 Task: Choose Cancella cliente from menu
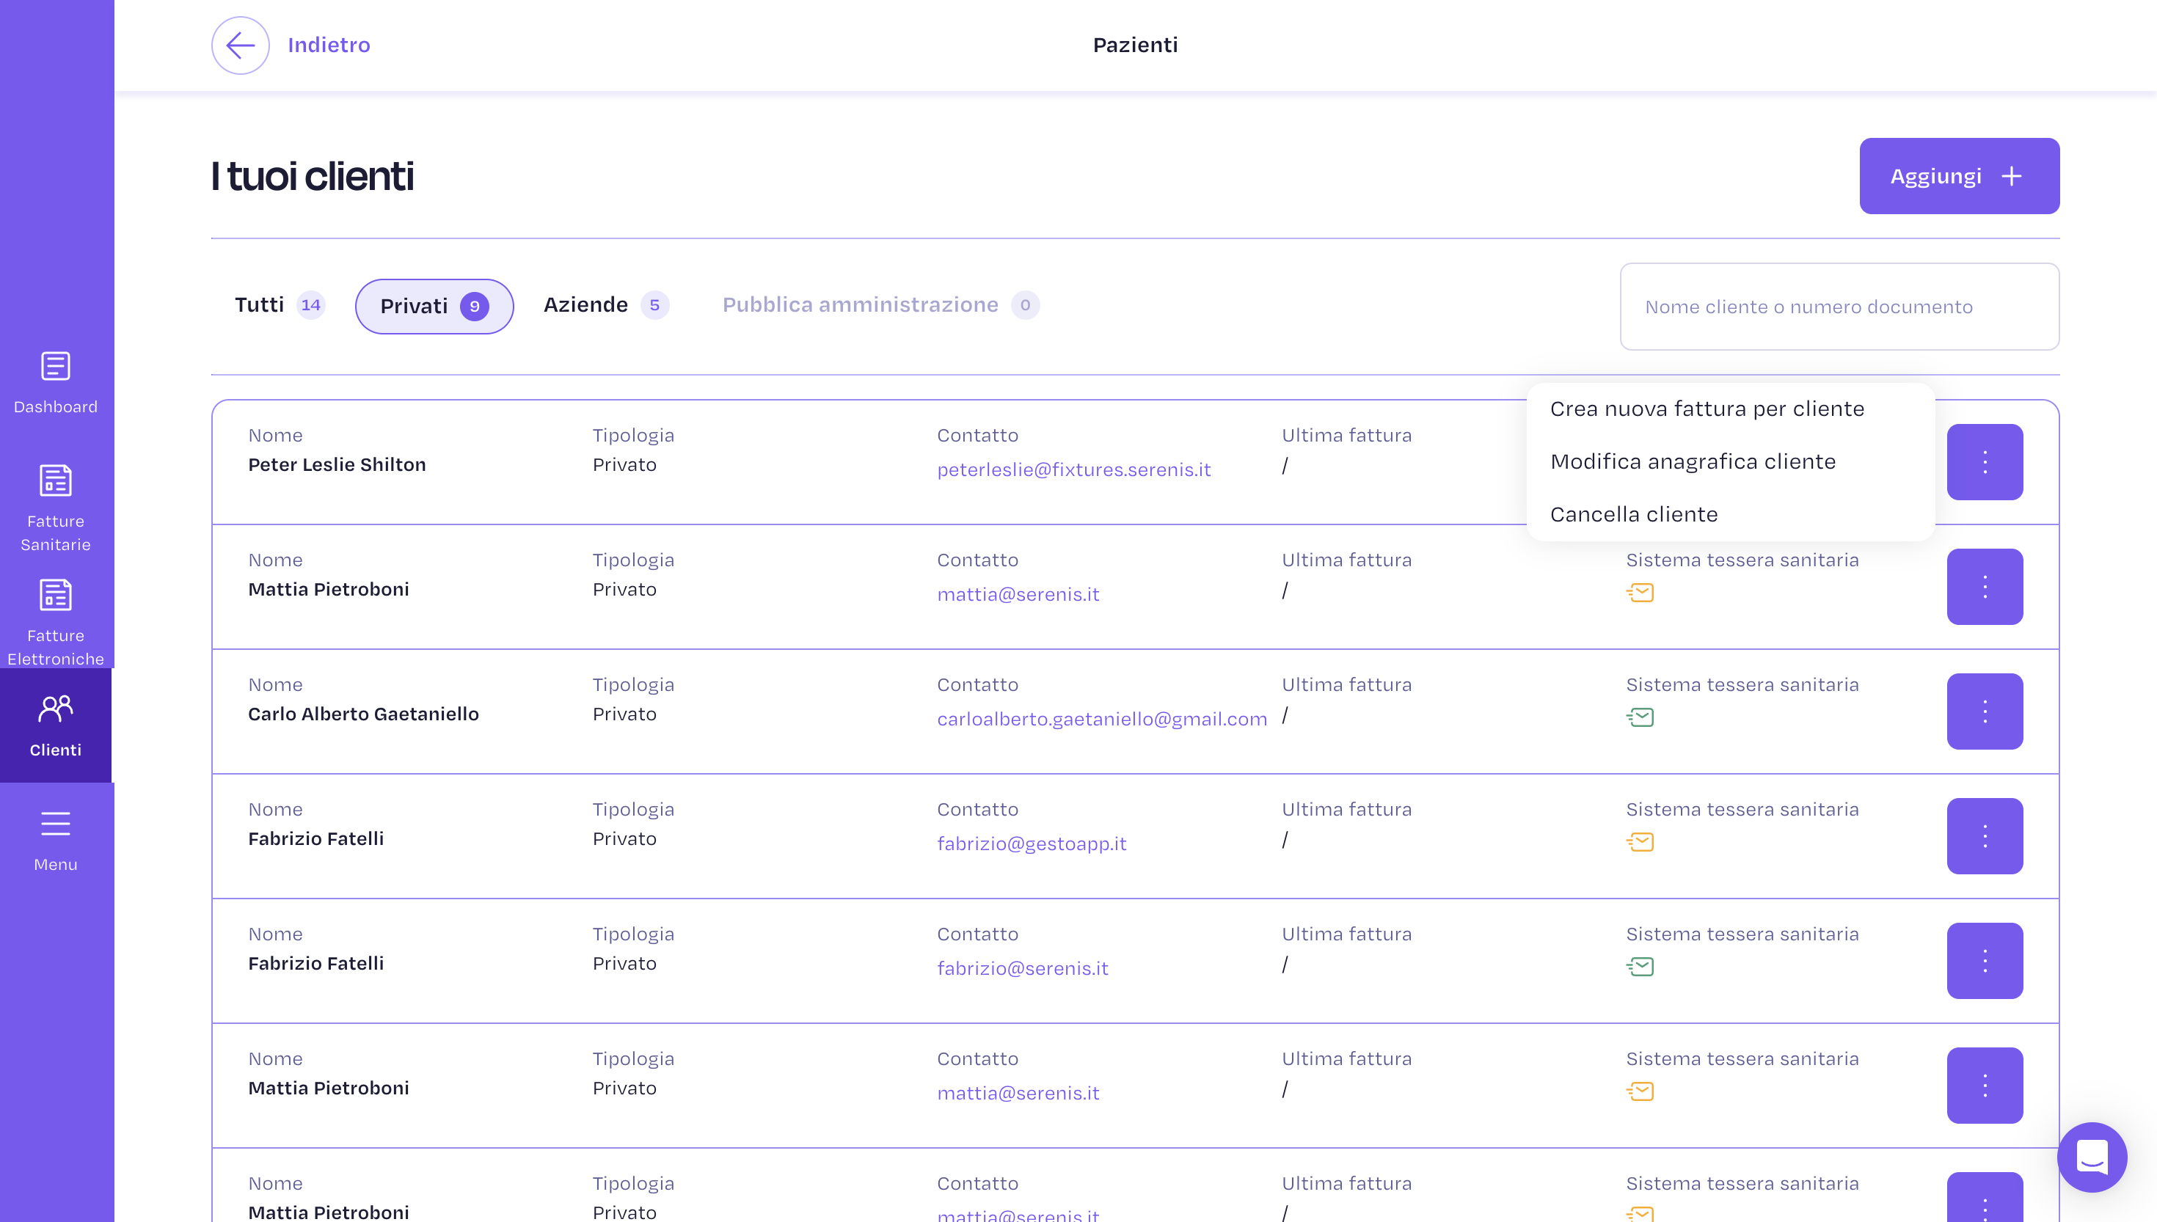(1633, 514)
